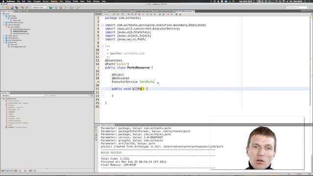Click the History view button
This screenshot has width=313, height=176.
(x=107, y=14)
